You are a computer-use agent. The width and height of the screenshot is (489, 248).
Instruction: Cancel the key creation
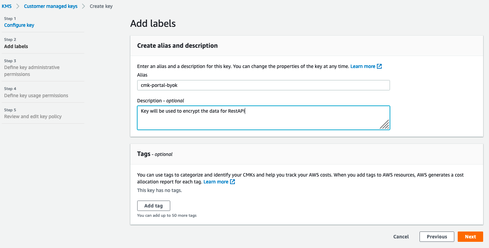(x=401, y=237)
